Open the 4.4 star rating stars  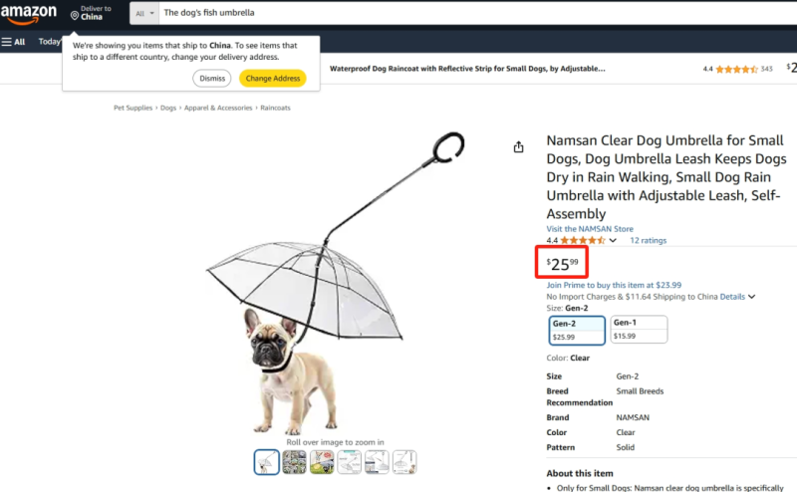pyautogui.click(x=583, y=240)
